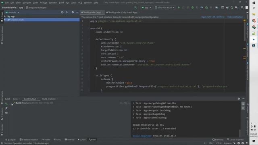Open the CRLF line separator selector
Viewport: 258px width, 145px height.
click(211, 143)
